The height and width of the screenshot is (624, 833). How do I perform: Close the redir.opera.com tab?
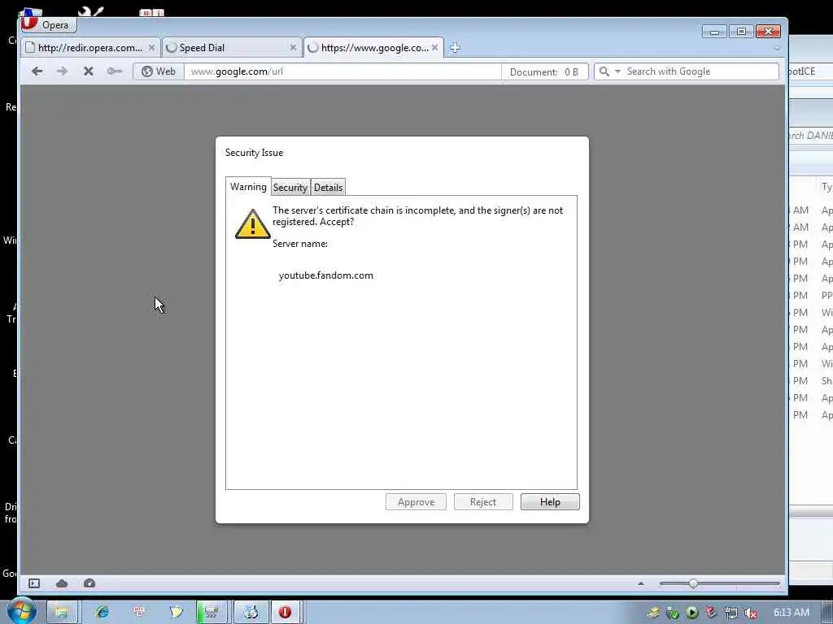pyautogui.click(x=151, y=48)
